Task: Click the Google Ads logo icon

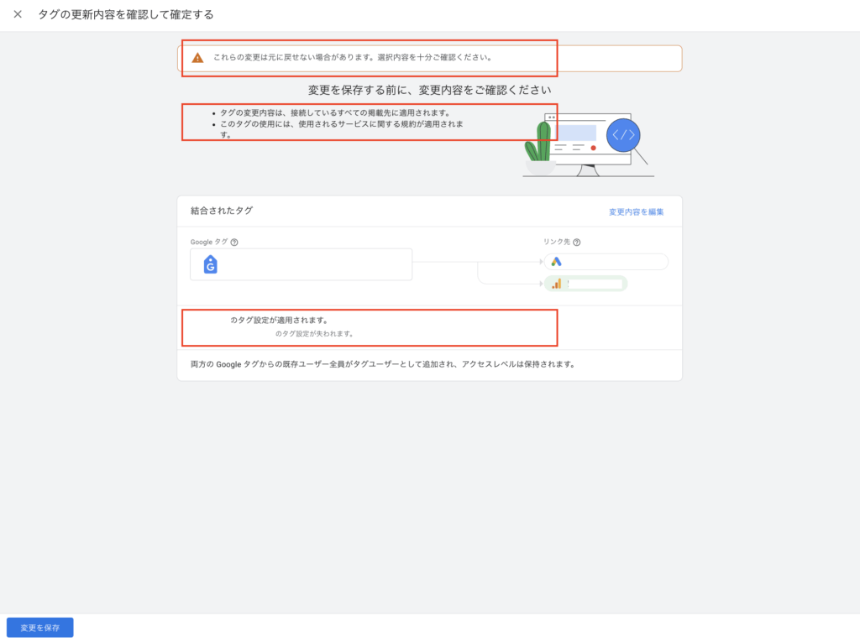Action: pos(556,262)
